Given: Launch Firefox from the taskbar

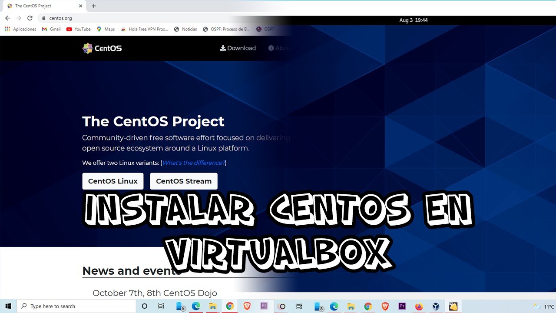Looking at the screenshot, I should point(419,306).
